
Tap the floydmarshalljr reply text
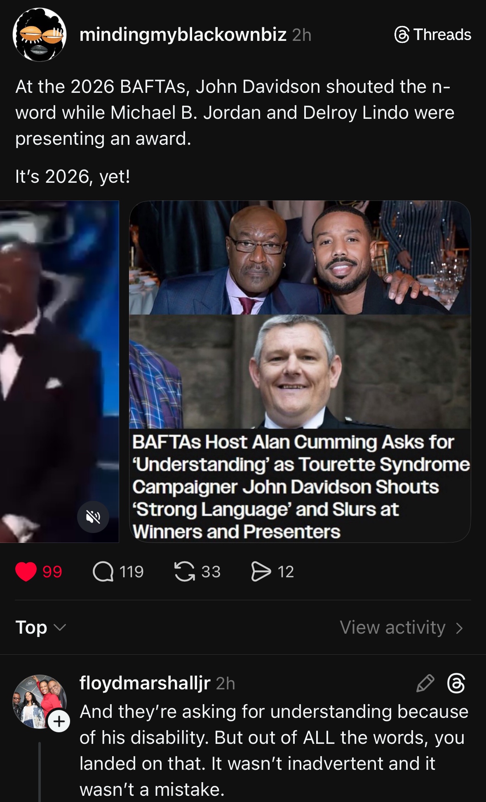coord(274,750)
